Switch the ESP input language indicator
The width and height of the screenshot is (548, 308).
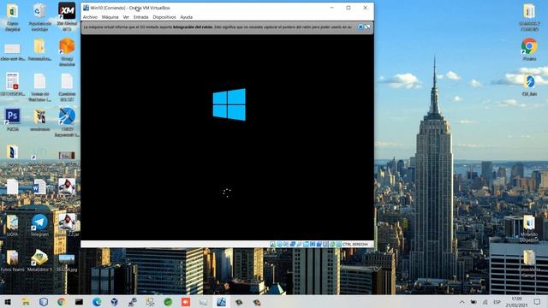click(497, 302)
